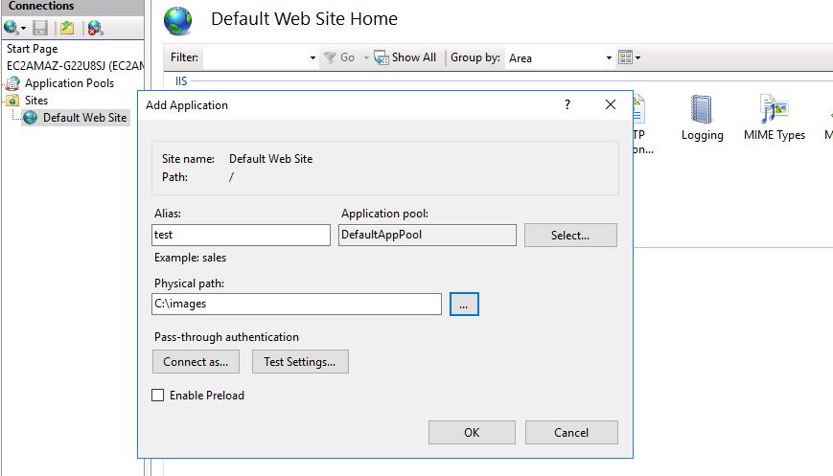
Task: Click the Show All filter icon
Action: point(381,57)
